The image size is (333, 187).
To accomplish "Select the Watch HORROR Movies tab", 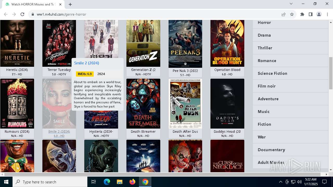I will click(x=33, y=4).
